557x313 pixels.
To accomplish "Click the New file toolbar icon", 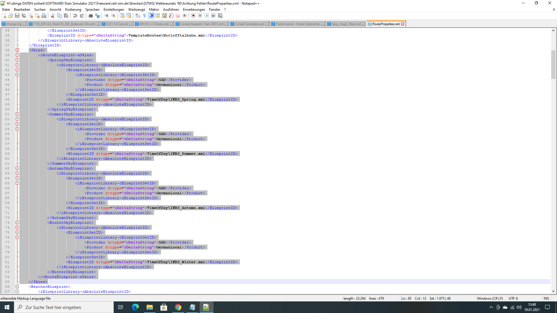I will click(4, 16).
